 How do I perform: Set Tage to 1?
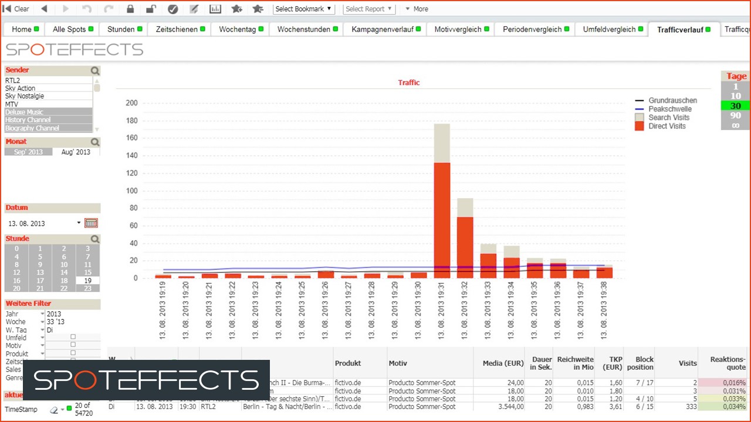click(736, 86)
